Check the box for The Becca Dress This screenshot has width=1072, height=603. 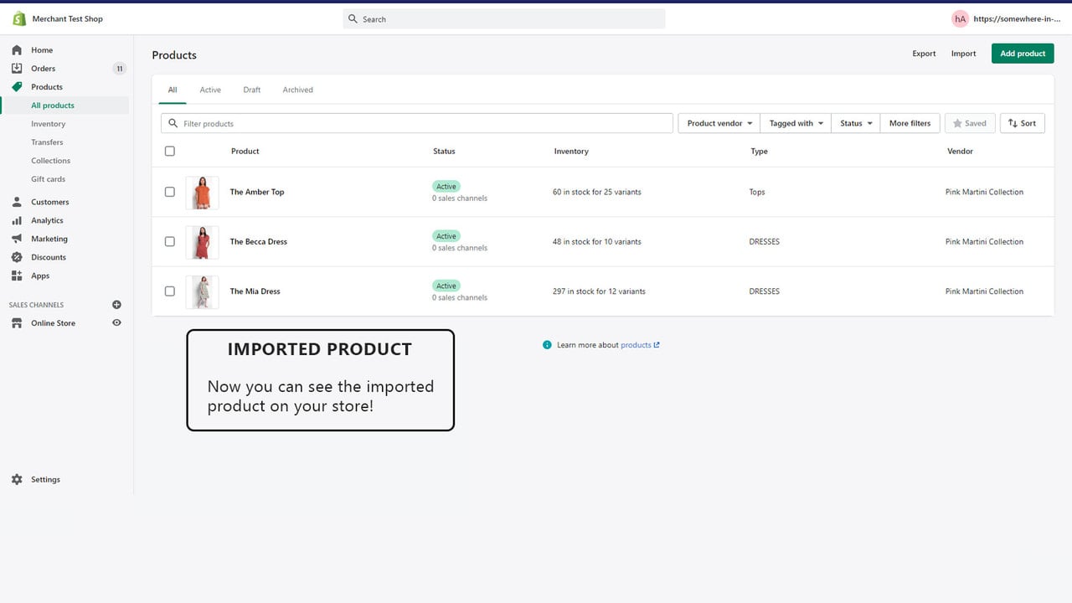pyautogui.click(x=170, y=241)
